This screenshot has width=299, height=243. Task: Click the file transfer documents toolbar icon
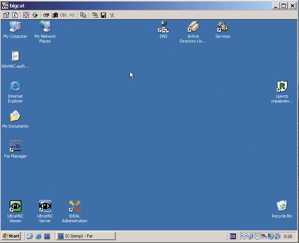[83, 15]
